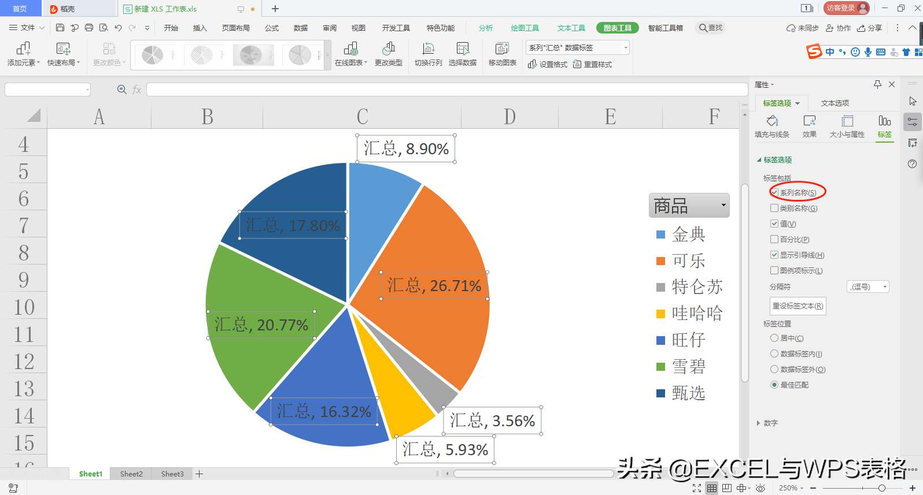The height and width of the screenshot is (495, 923).
Task: Open the Data (数据) ribbon tab
Action: coord(301,28)
